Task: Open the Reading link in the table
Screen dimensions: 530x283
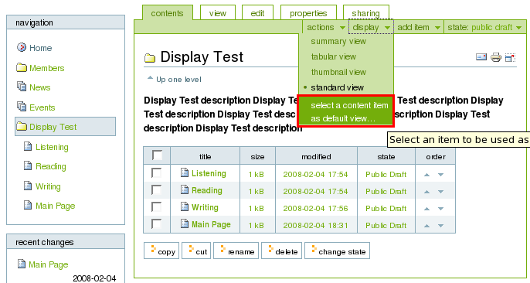Action: pos(207,190)
